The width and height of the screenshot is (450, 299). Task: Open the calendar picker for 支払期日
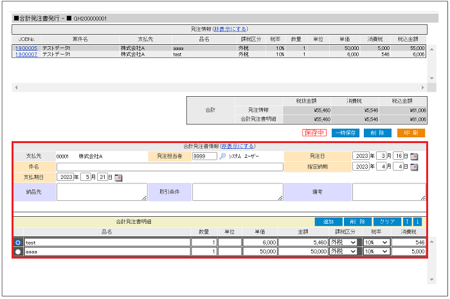click(118, 177)
